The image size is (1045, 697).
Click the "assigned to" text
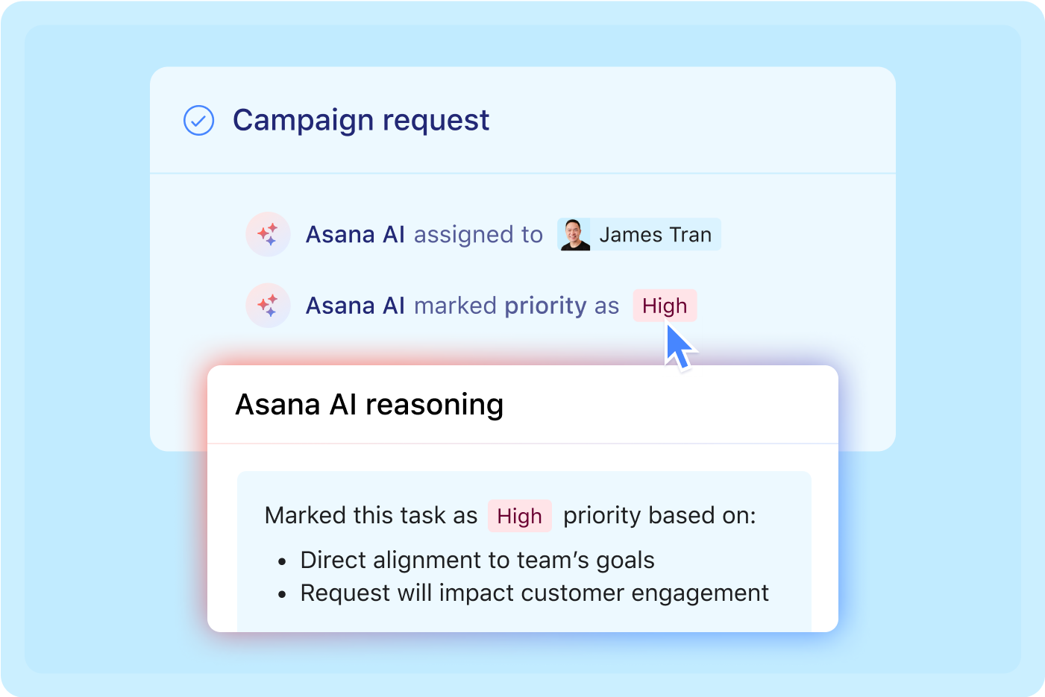[478, 235]
